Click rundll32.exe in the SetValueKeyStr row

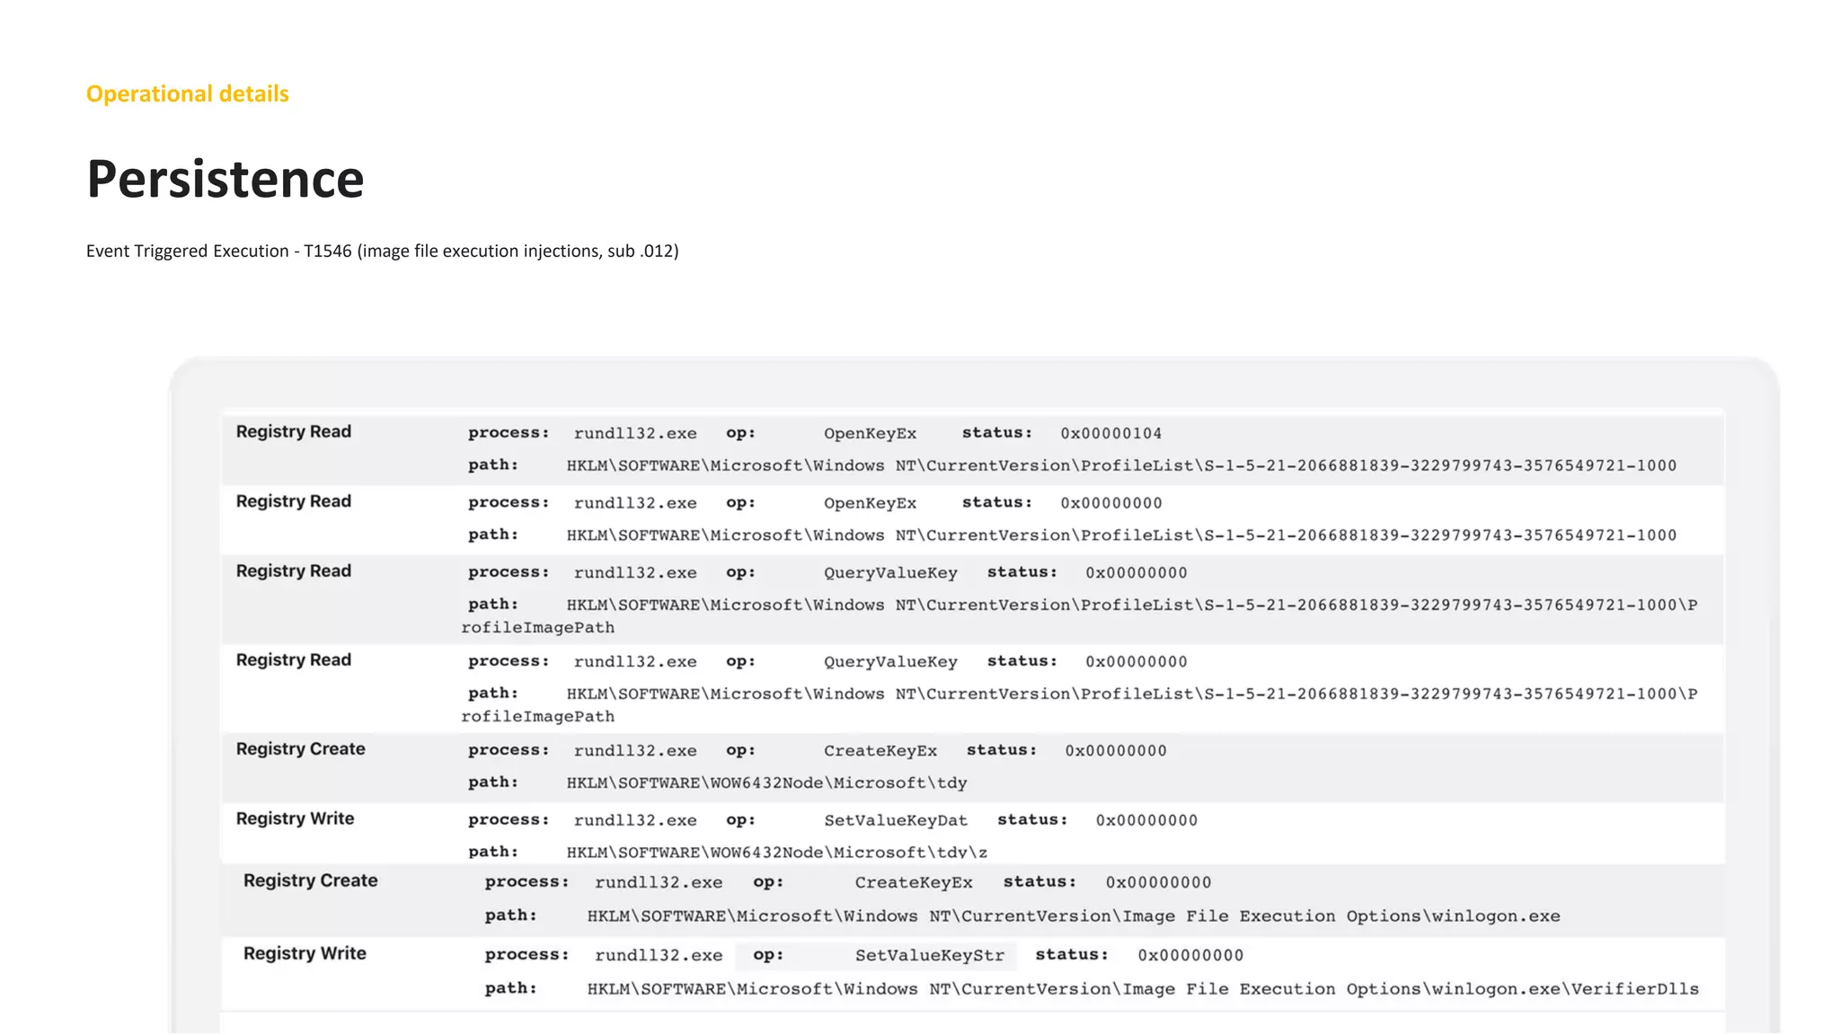coord(658,955)
